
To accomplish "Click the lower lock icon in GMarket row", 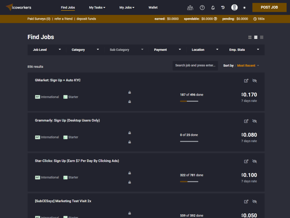I will click(130, 101).
